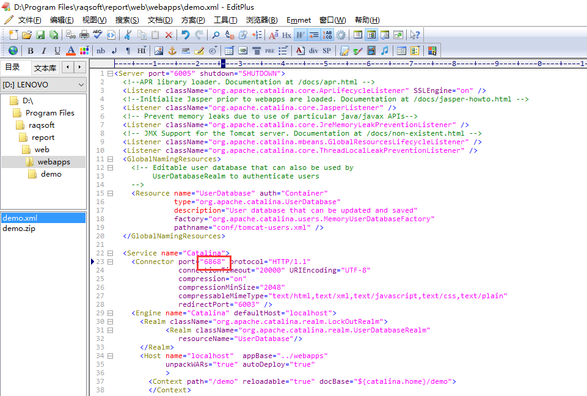Toggle the Word wrap W button
The image size is (587, 396).
point(301,35)
